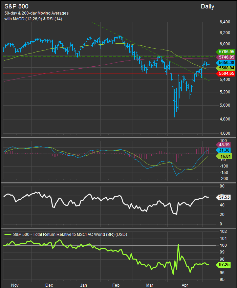Viewport: 237px width, 288px height.
Task: Click the 4,800 price axis label
Action: tap(225, 119)
